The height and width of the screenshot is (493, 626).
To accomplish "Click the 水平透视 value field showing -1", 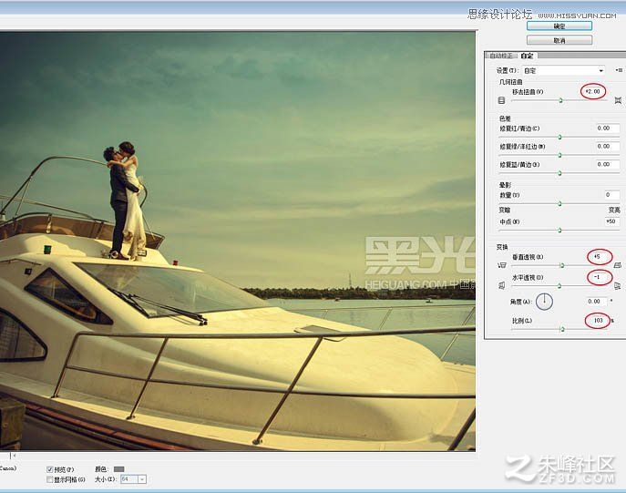I will coord(600,277).
